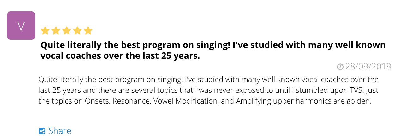
Task: Click the fifth, last rating star
Action: [x=88, y=31]
